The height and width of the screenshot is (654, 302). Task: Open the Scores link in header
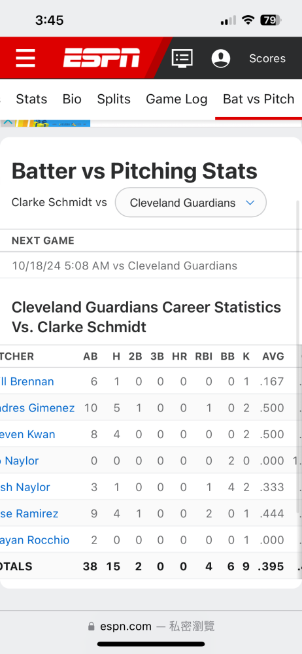[267, 58]
